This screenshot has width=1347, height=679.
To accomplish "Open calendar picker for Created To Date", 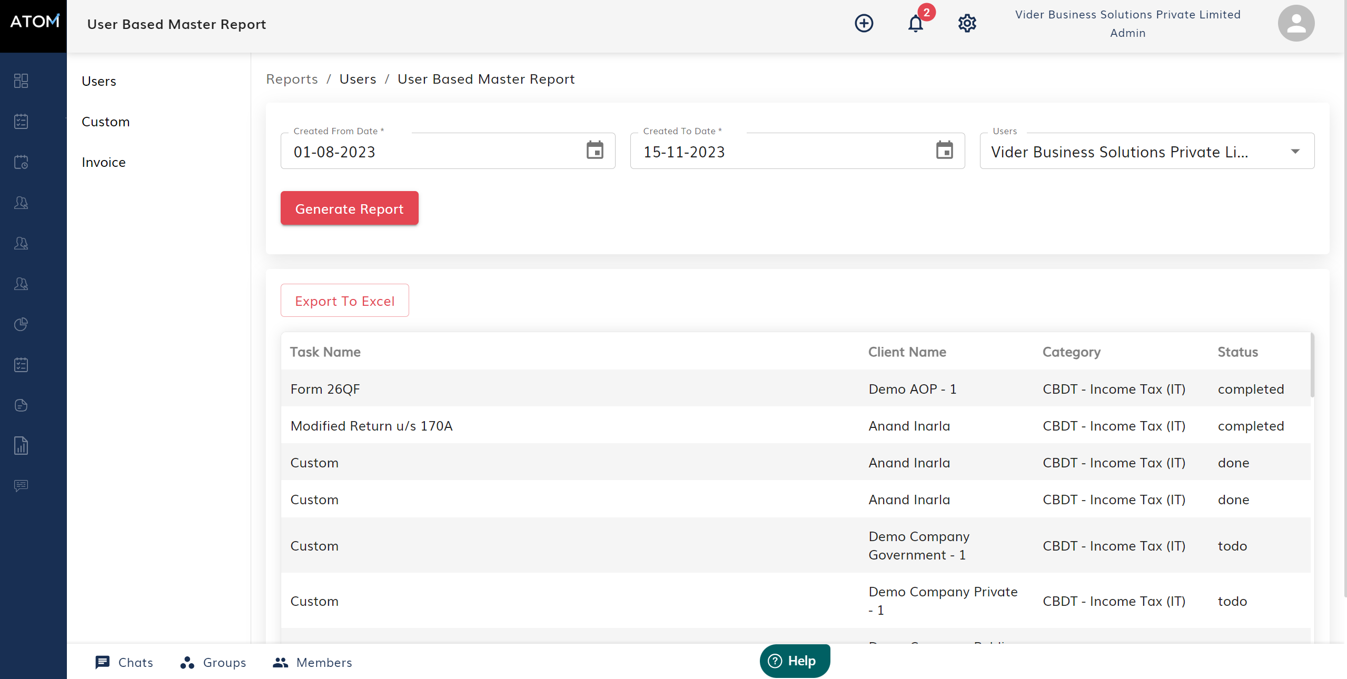I will [944, 151].
